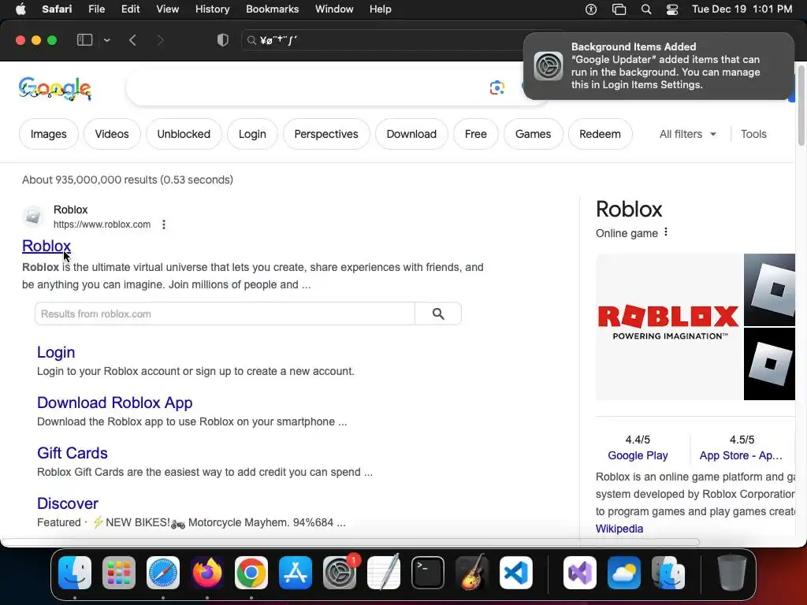Screen dimensions: 807x605
Task: Open the Roblox main result title link
Action: coord(46,246)
